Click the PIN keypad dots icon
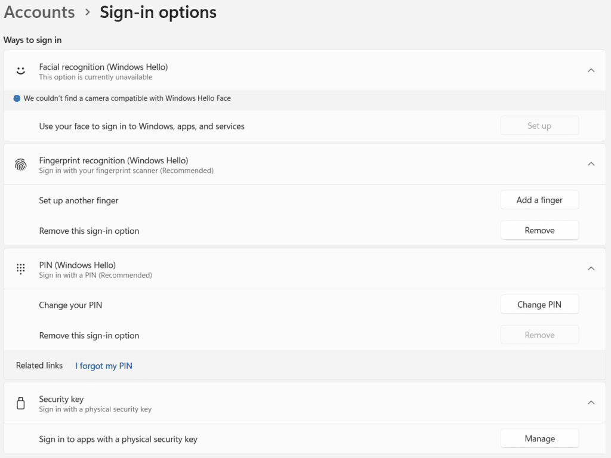 pos(21,269)
